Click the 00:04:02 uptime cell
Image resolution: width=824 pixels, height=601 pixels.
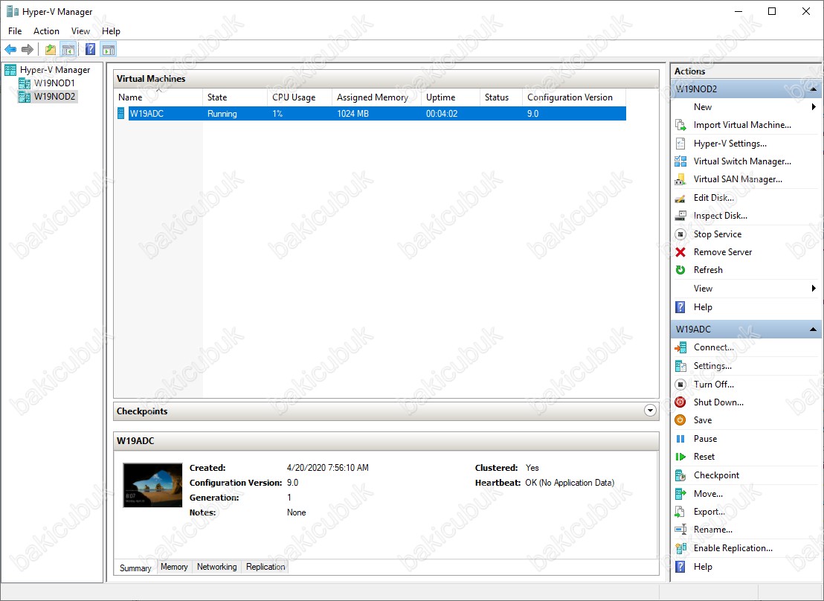click(x=442, y=114)
